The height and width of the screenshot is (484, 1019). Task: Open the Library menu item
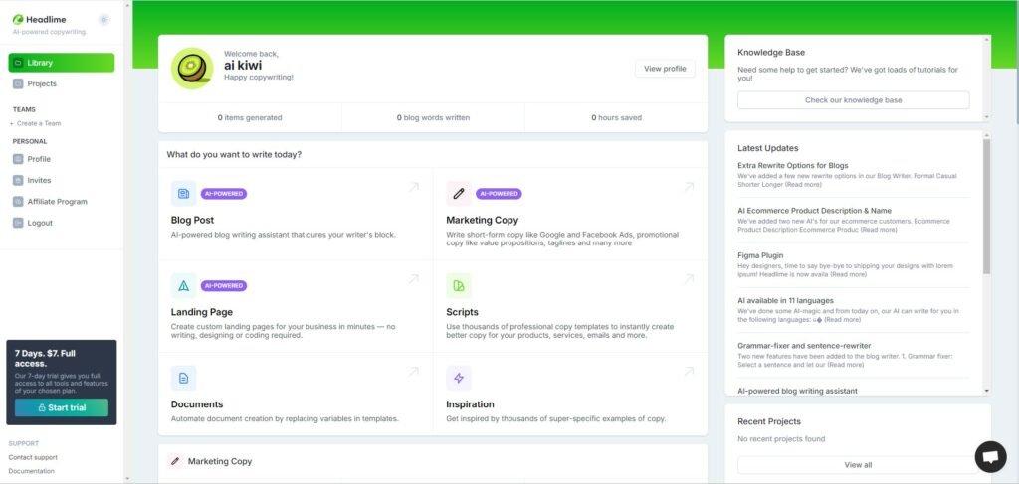62,63
